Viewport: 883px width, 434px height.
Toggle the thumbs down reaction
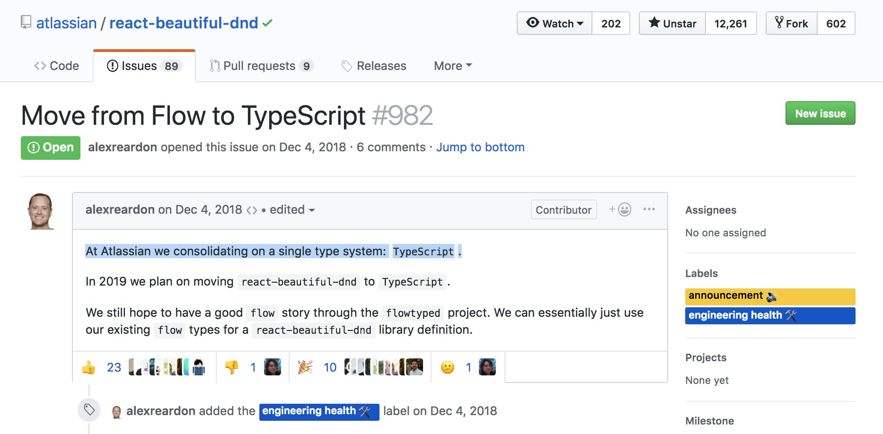(240, 367)
